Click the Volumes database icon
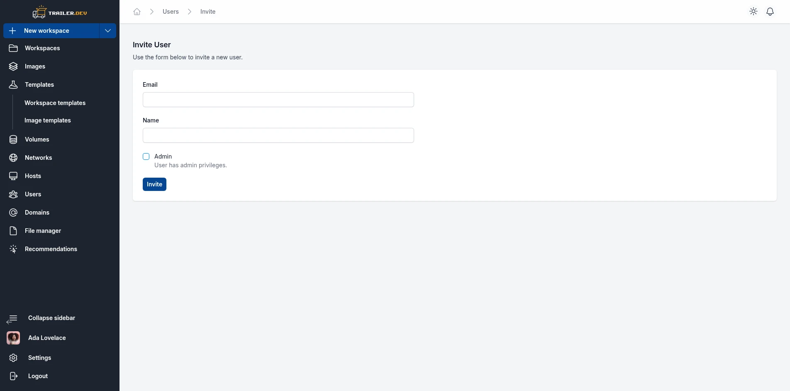The width and height of the screenshot is (790, 391). tap(13, 139)
